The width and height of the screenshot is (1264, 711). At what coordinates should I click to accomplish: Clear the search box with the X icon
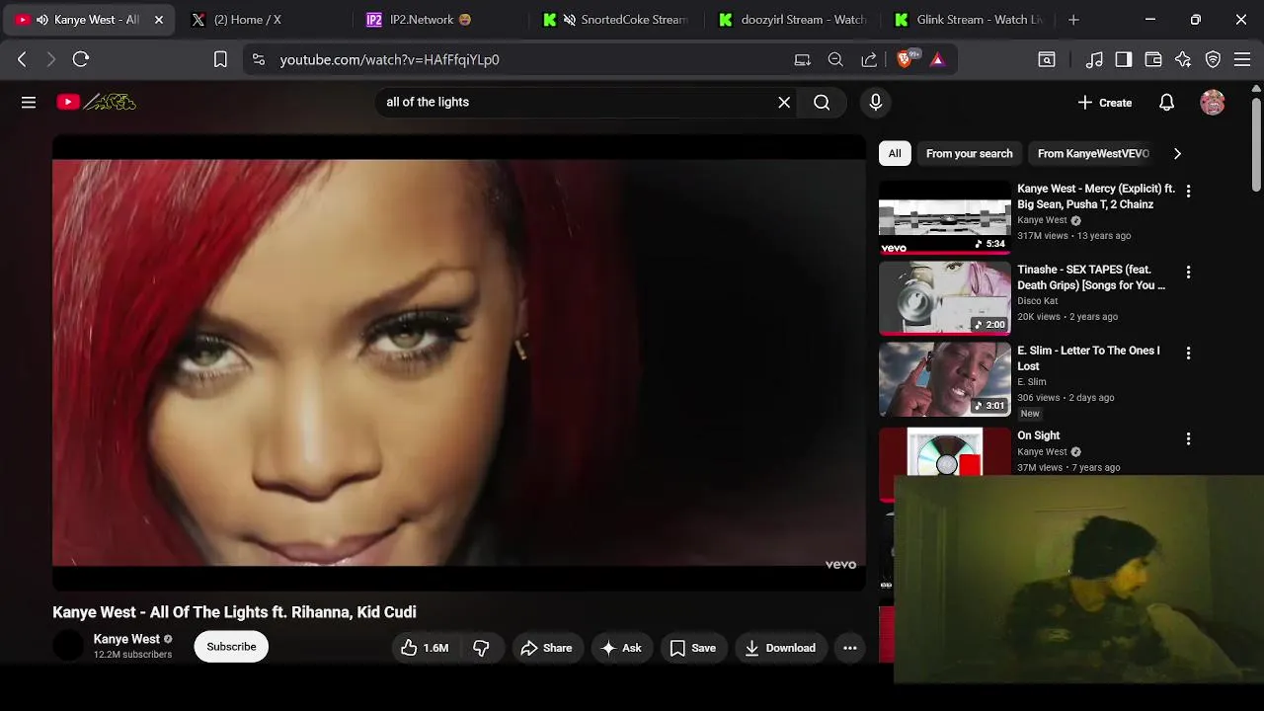[784, 102]
